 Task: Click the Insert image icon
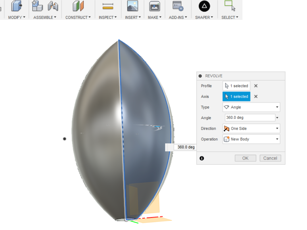[x=132, y=6]
